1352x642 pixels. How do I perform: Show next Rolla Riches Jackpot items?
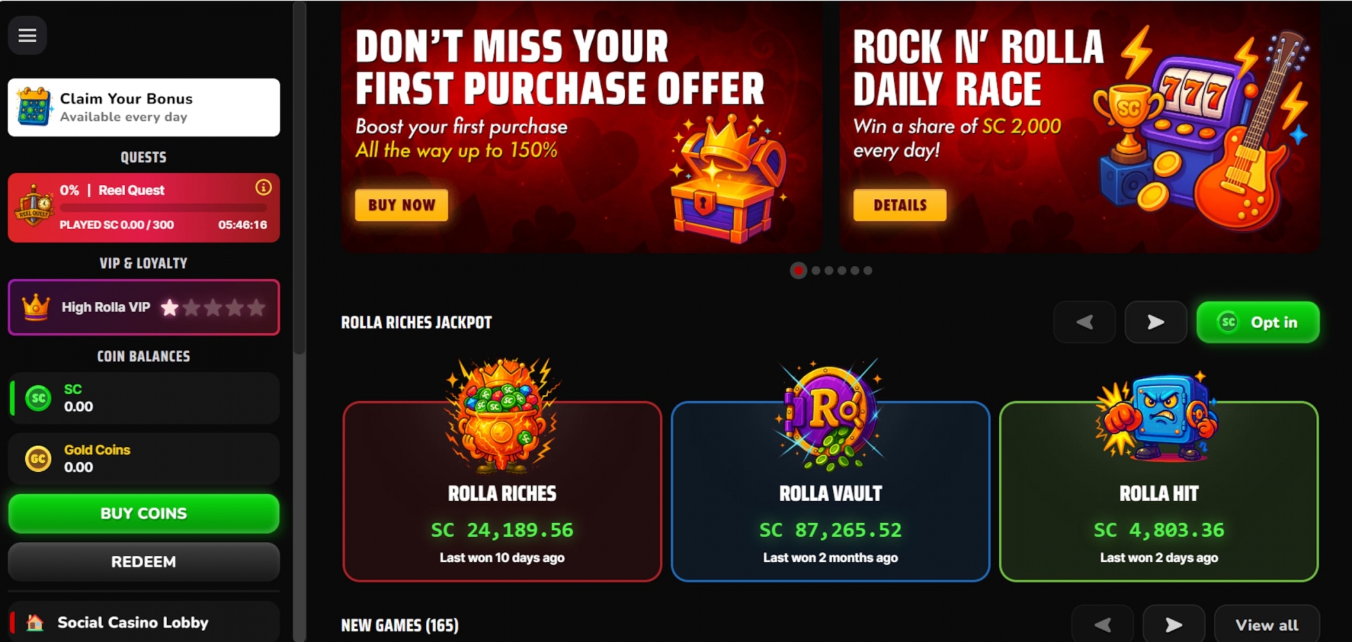pyautogui.click(x=1155, y=322)
